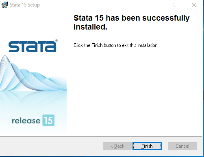Click the blue wave curves artwork
204x157 pixels.
33,74
